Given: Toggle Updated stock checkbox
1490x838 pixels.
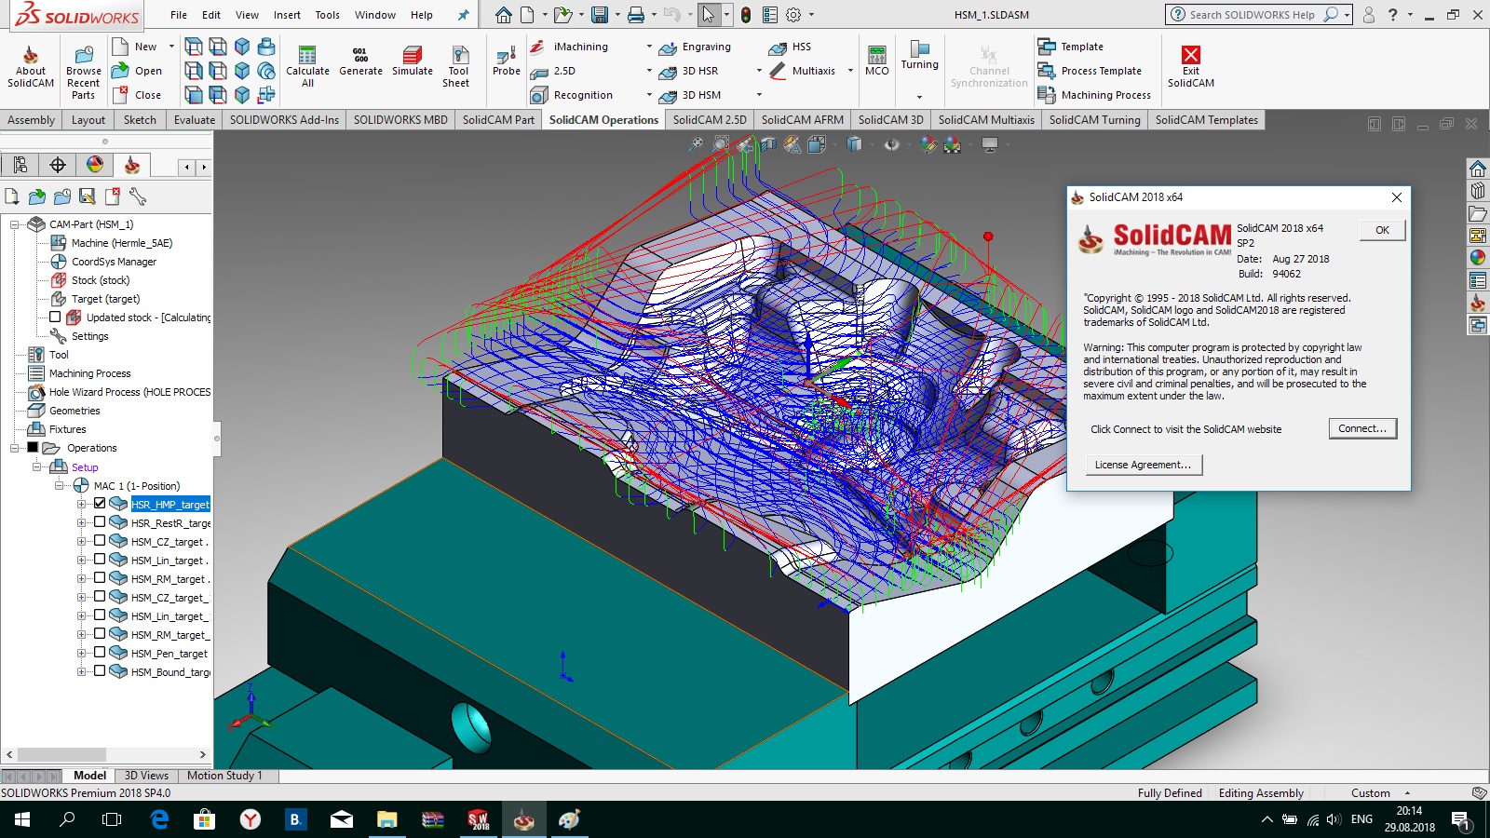Looking at the screenshot, I should point(55,318).
